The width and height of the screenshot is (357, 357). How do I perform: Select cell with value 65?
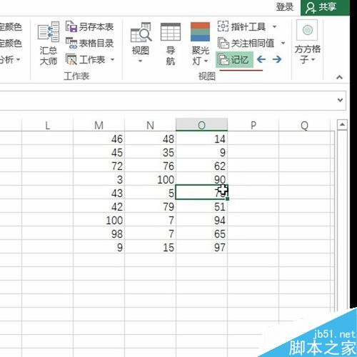click(201, 233)
